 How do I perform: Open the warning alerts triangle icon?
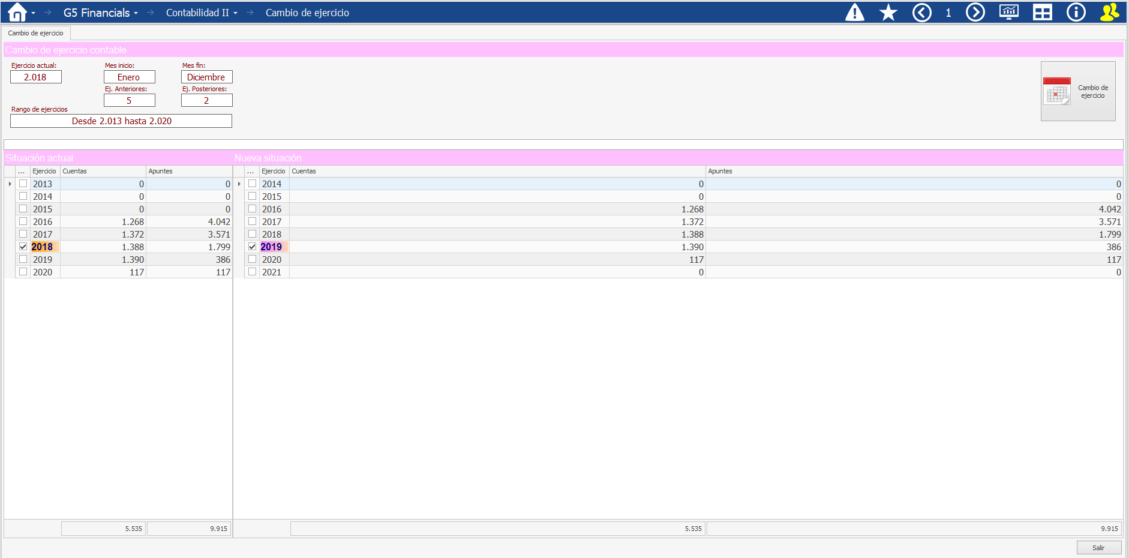[x=854, y=13]
